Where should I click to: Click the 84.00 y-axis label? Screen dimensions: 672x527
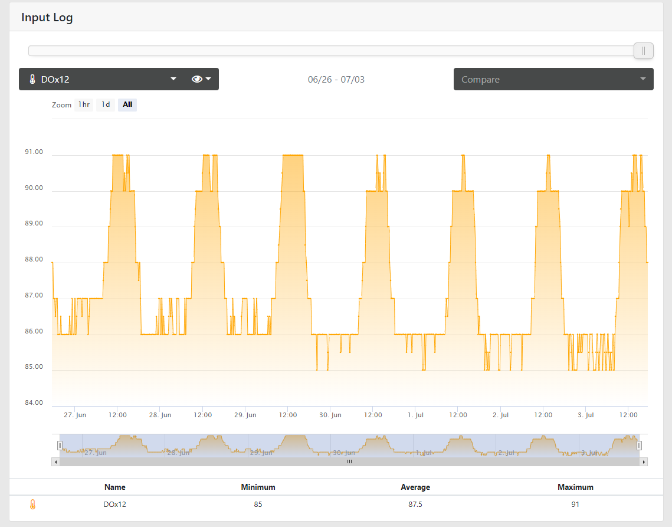[x=34, y=402]
